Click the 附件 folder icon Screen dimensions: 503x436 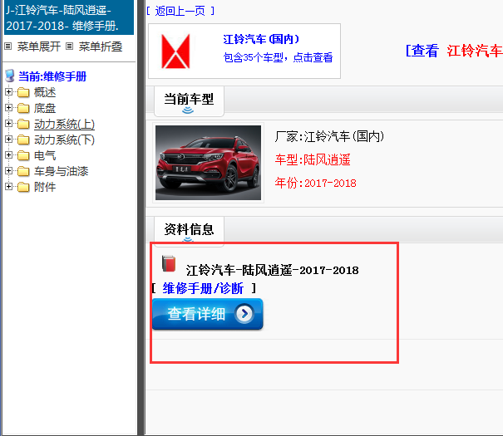click(23, 187)
